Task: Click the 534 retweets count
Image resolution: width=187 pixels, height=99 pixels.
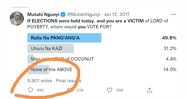Action: click(80, 90)
